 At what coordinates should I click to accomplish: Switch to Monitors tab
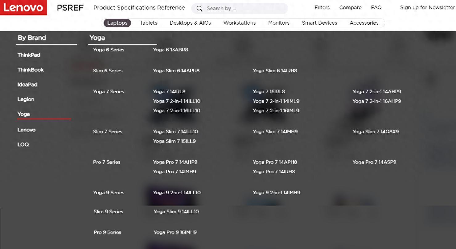click(x=279, y=23)
